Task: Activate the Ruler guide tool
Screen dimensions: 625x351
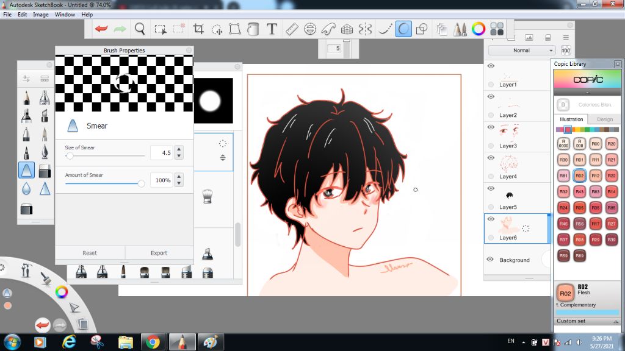Action: point(292,29)
